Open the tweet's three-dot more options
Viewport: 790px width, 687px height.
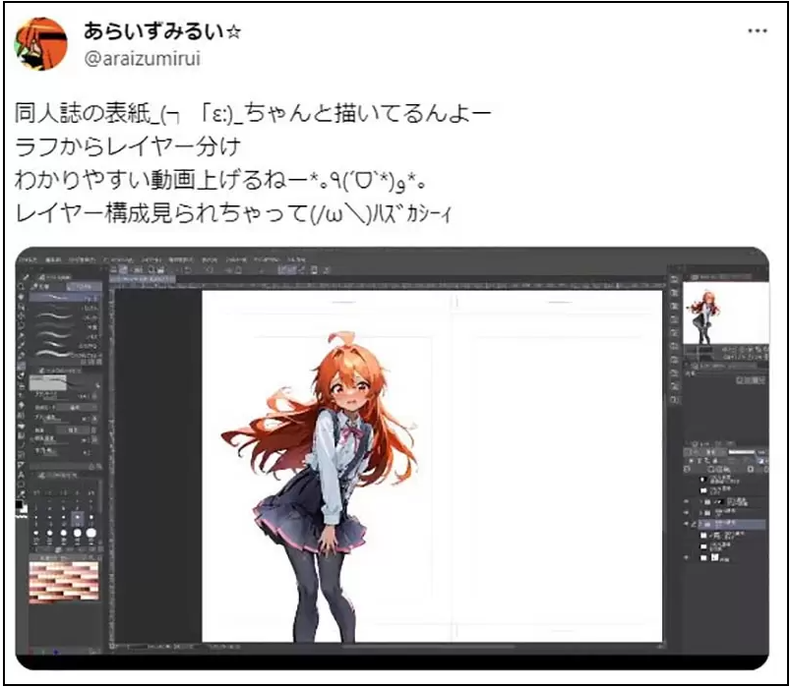pos(758,31)
